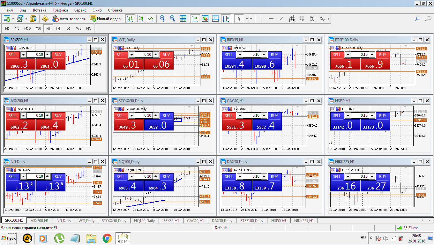
Task: Open Market Watch coins icon
Action: [x=33, y=19]
